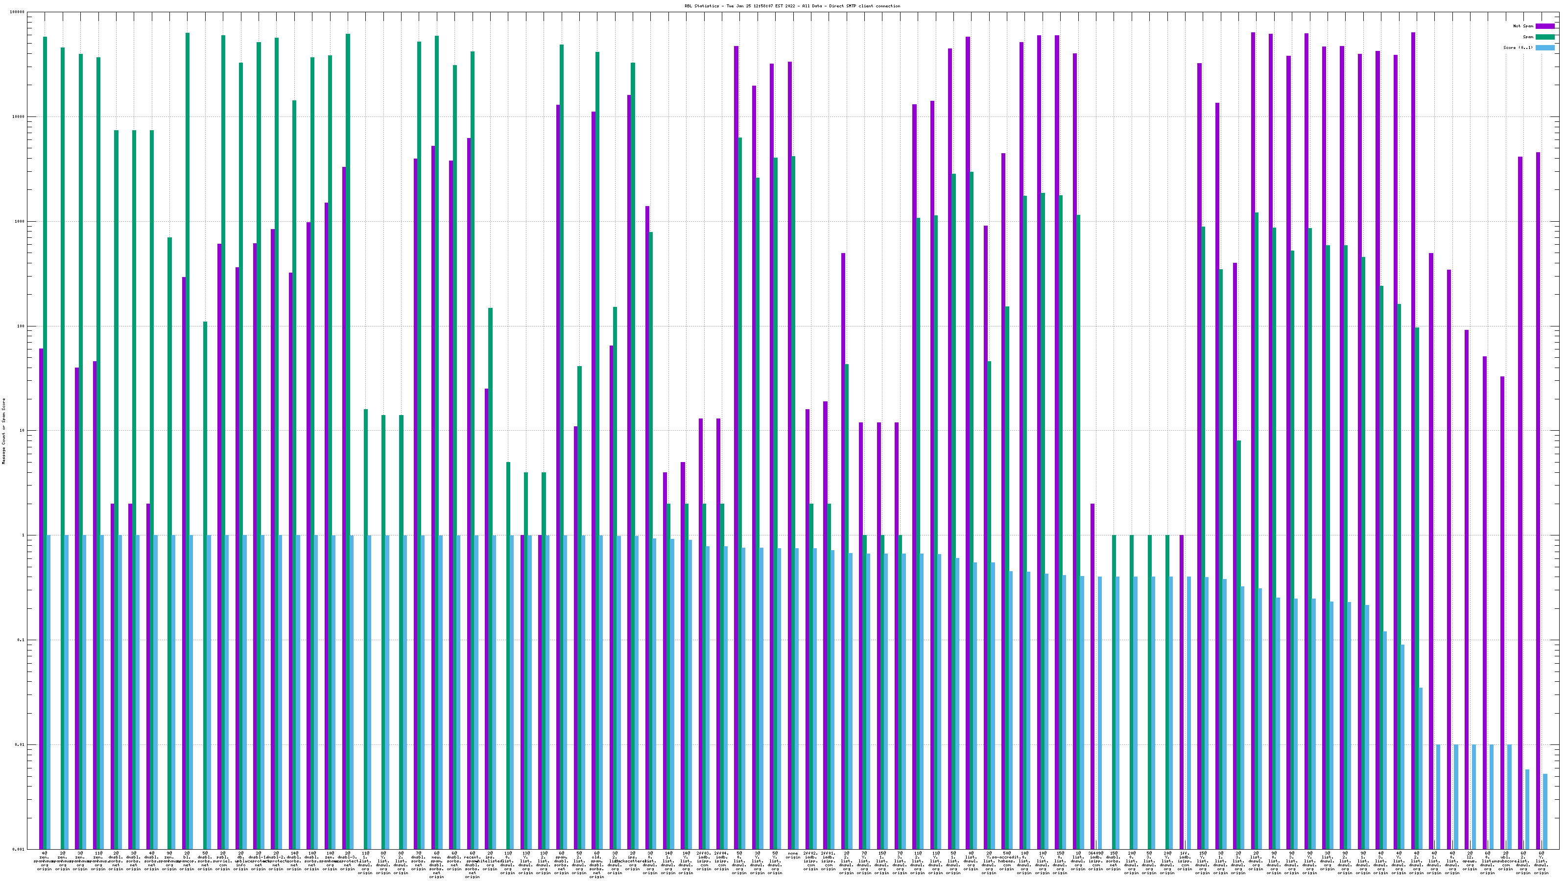The height and width of the screenshot is (881, 1567).
Task: Click the 0.1 y-axis tick label
Action: (21, 640)
